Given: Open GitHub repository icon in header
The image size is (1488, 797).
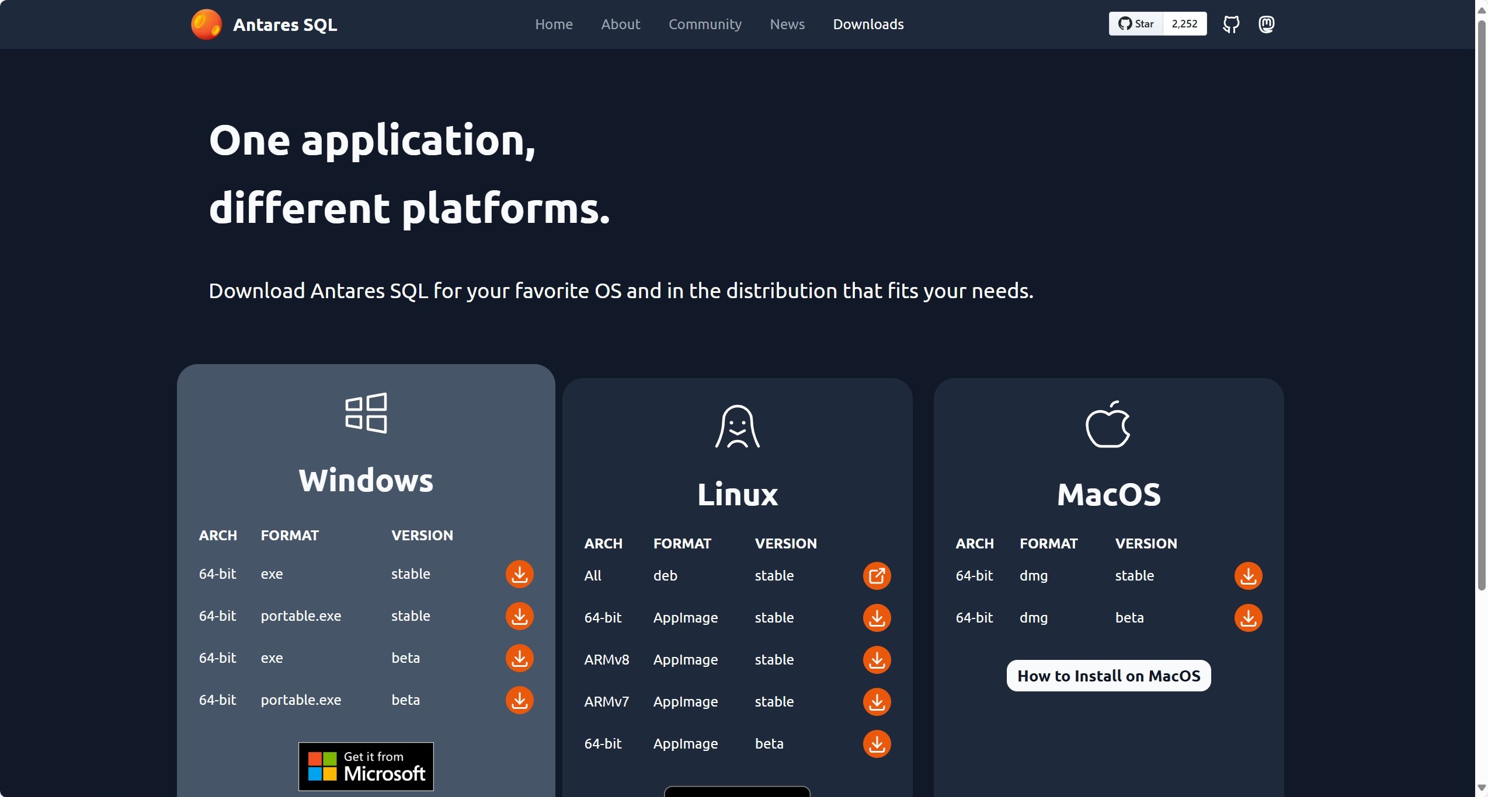Looking at the screenshot, I should [1231, 24].
